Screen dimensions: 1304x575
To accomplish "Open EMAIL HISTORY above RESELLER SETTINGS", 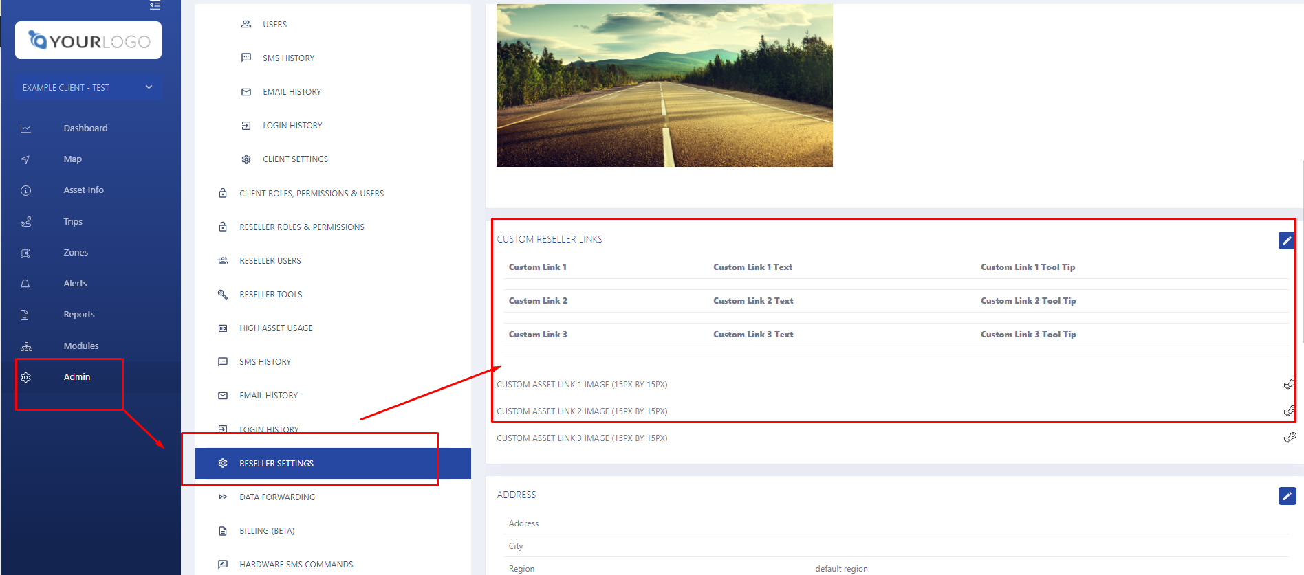I will (x=268, y=395).
